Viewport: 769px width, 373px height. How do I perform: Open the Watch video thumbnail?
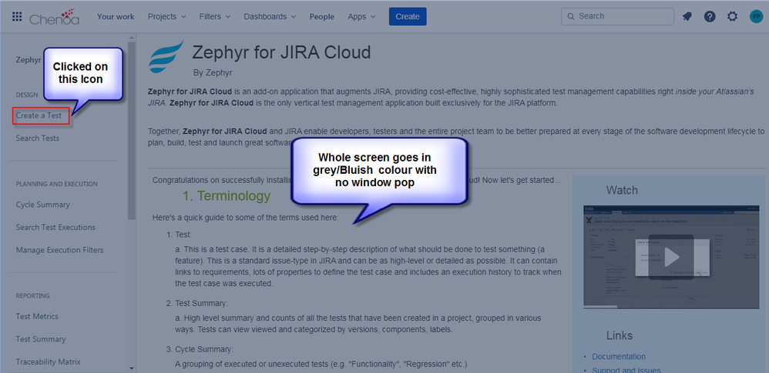(x=672, y=257)
